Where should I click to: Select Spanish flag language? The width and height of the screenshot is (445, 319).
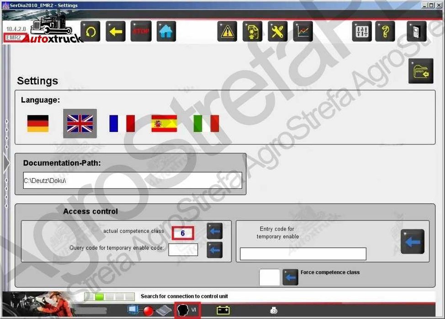click(x=164, y=123)
